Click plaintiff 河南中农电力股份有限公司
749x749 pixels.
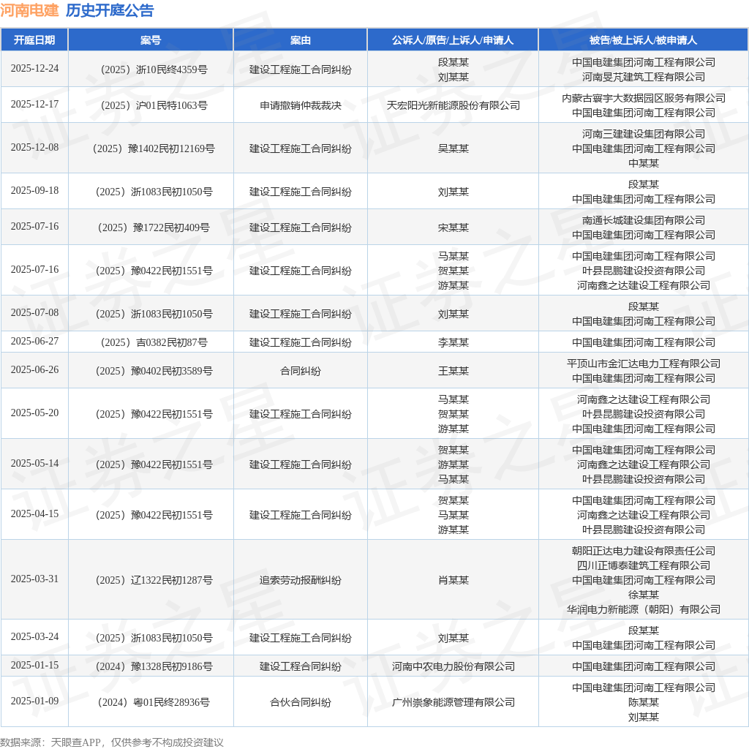point(453,667)
